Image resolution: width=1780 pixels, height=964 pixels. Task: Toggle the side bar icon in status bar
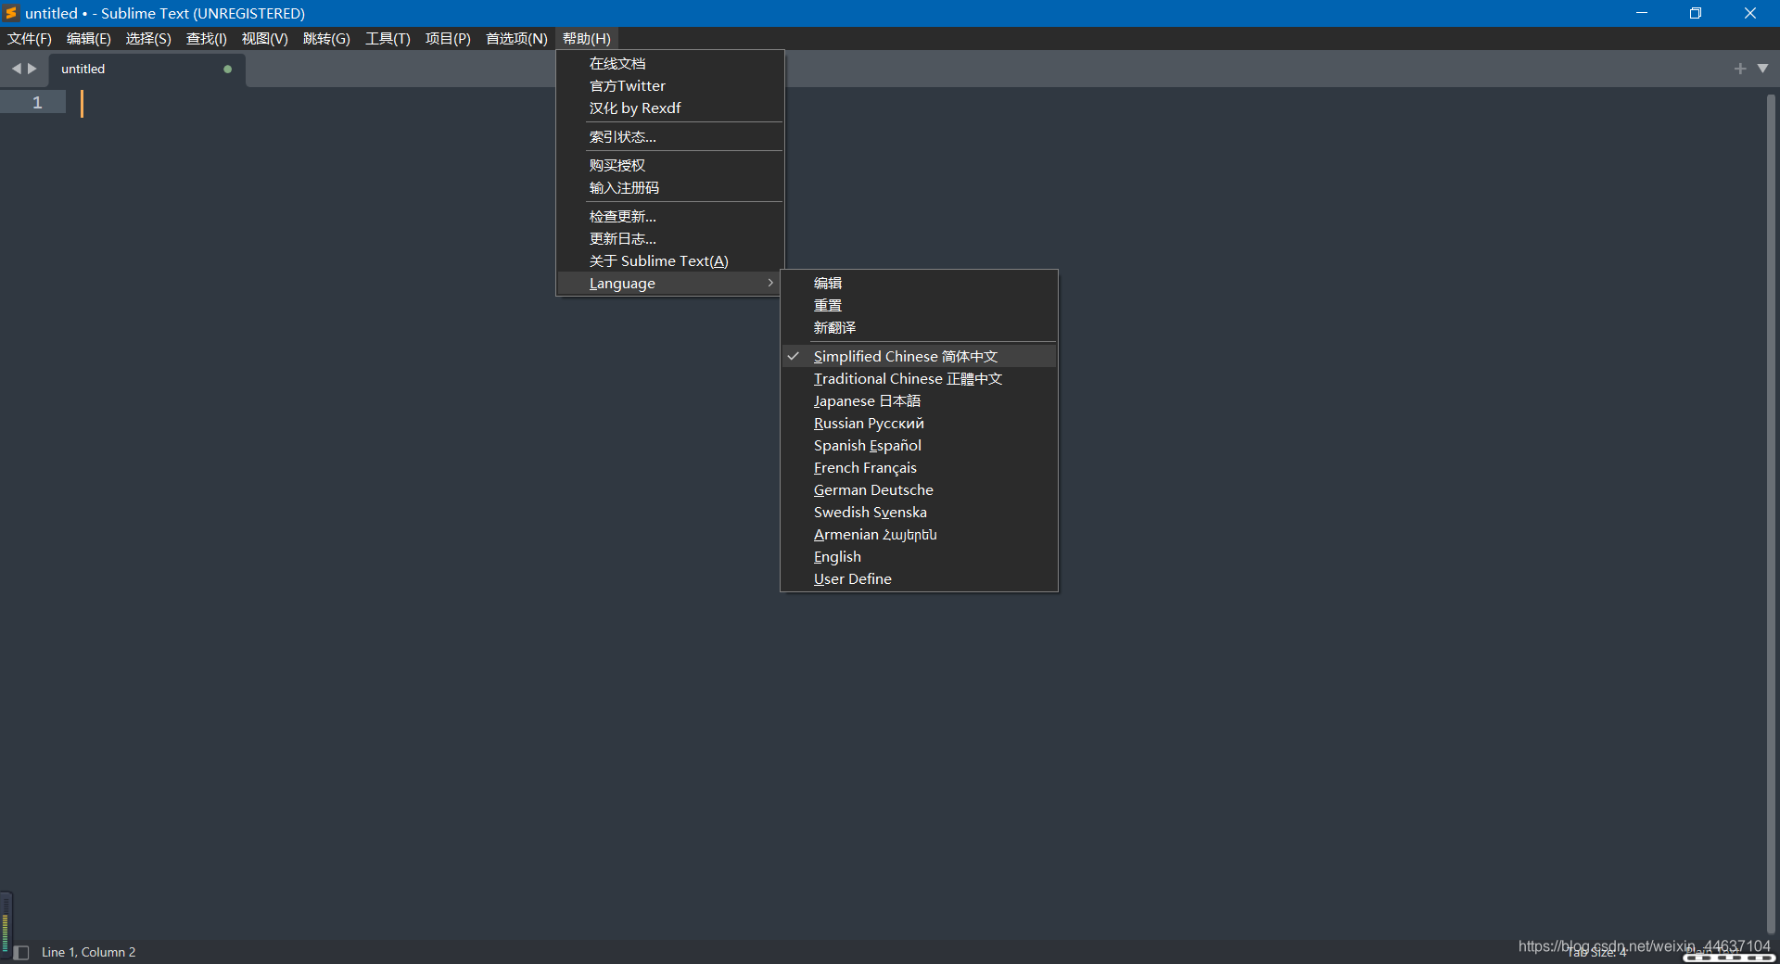[21, 952]
